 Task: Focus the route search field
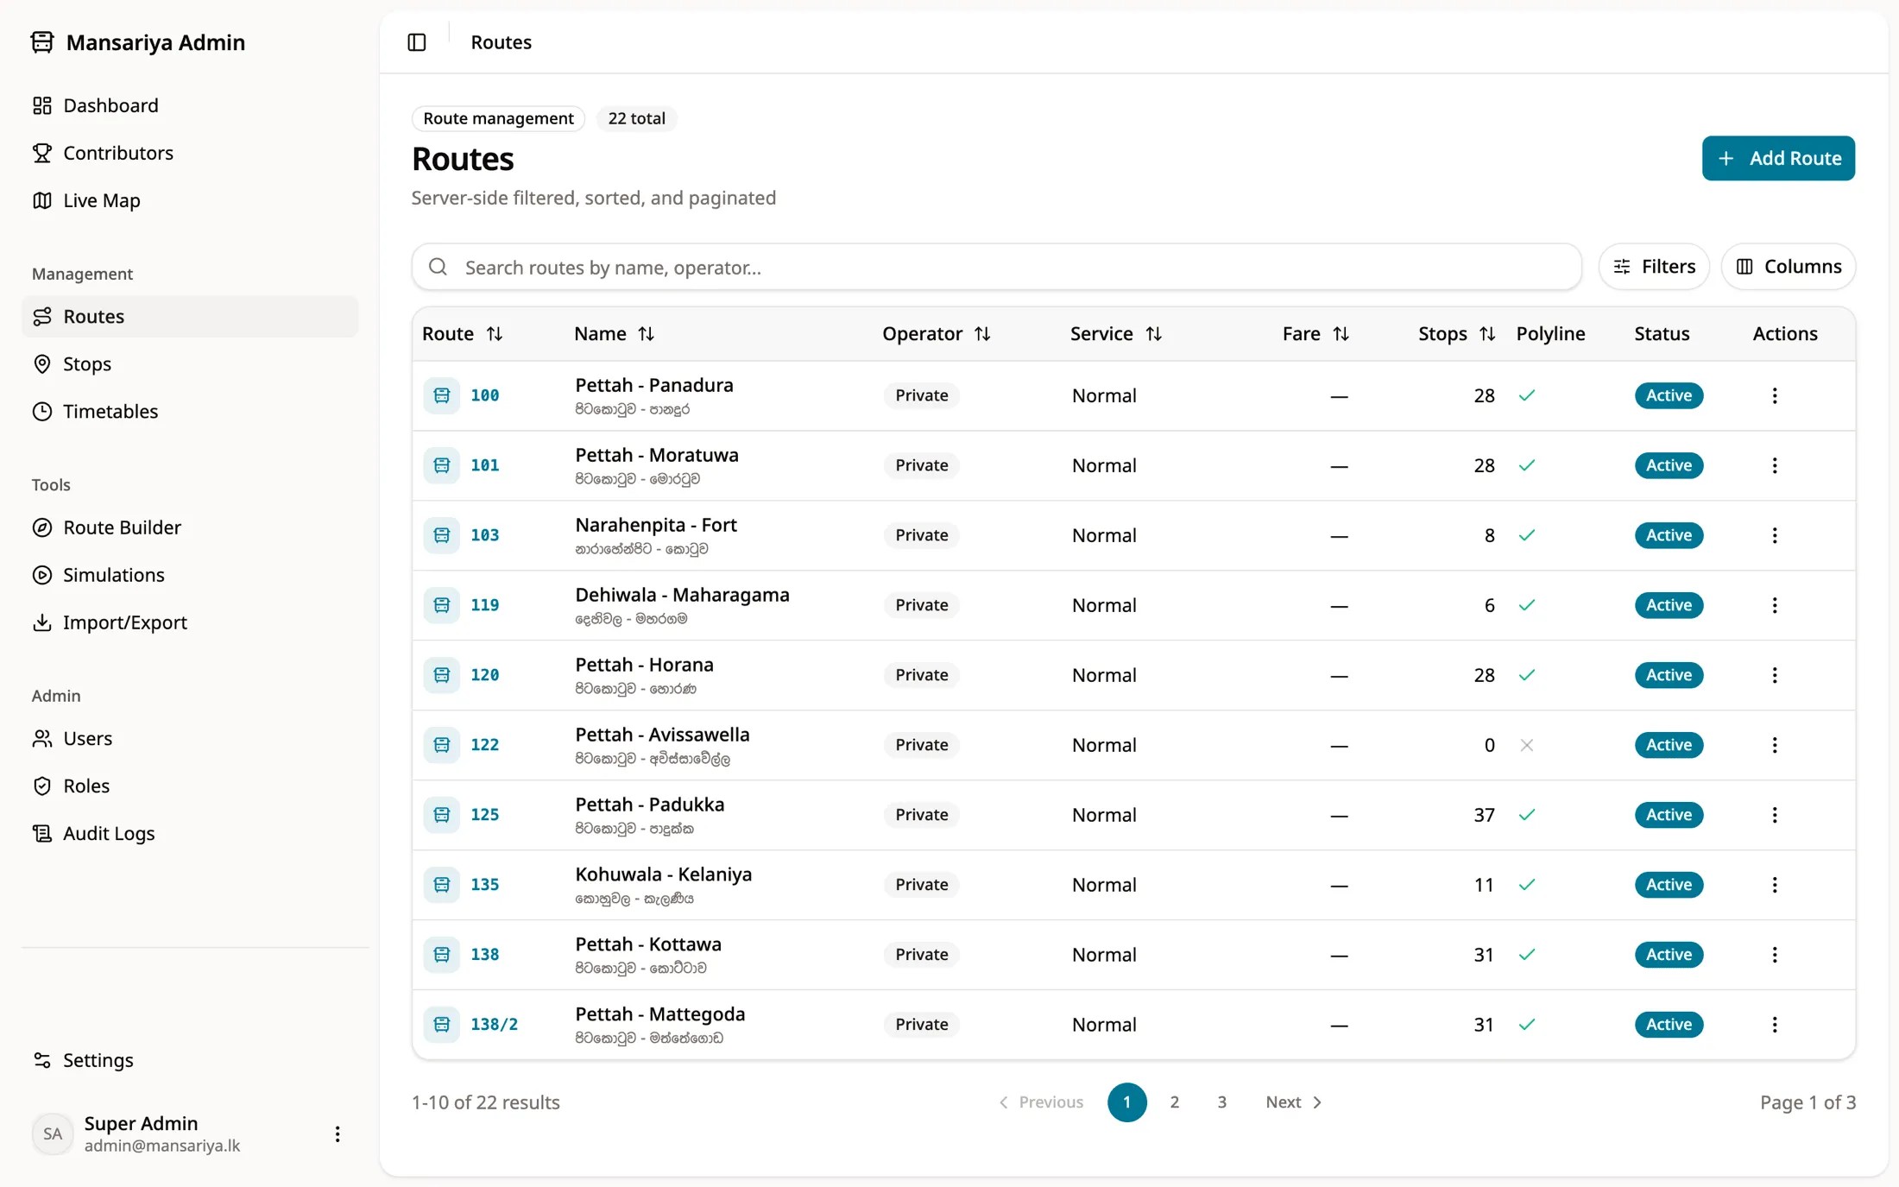click(997, 267)
